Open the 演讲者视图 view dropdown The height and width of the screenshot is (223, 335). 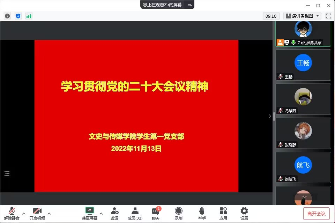click(302, 16)
